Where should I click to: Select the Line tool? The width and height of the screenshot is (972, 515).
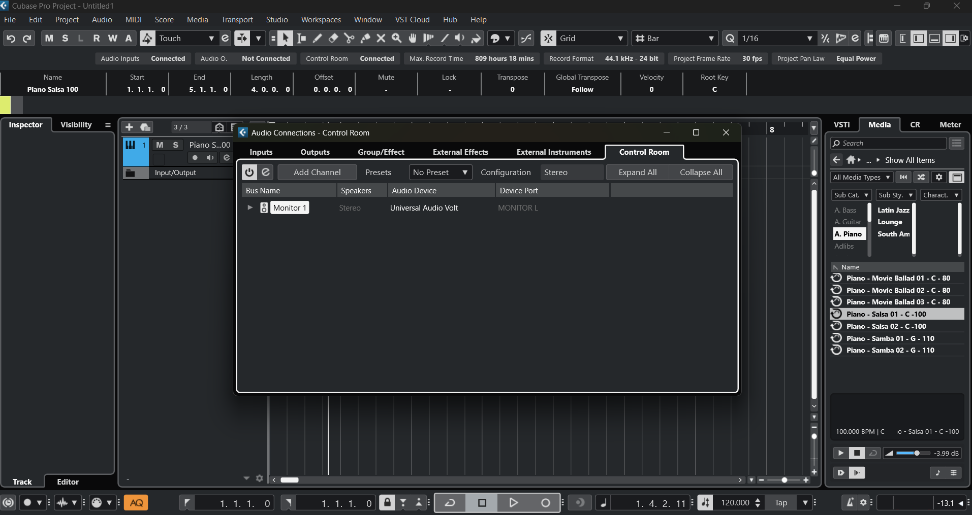click(x=444, y=39)
